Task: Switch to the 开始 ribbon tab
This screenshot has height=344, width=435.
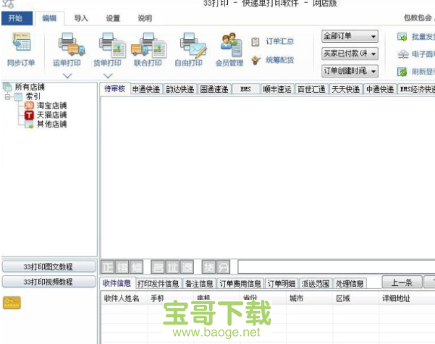Action: 17,18
